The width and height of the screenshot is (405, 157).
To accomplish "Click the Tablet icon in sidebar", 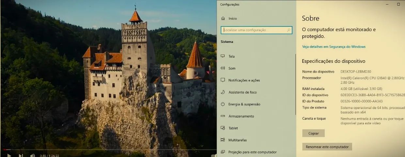I will (x=223, y=128).
